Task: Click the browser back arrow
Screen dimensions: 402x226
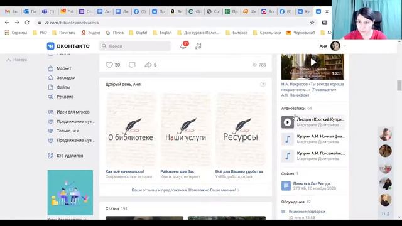Action: click(x=7, y=23)
